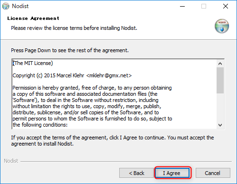
Task: Click the scrollbar track below the thumb
Action: [220, 107]
